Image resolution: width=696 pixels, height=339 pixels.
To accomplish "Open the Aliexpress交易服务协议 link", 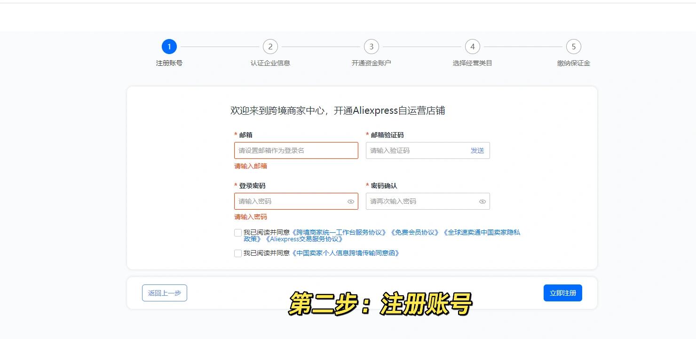I will pos(304,239).
